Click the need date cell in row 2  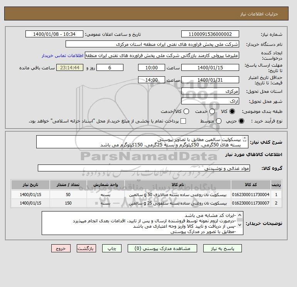[30, 203]
